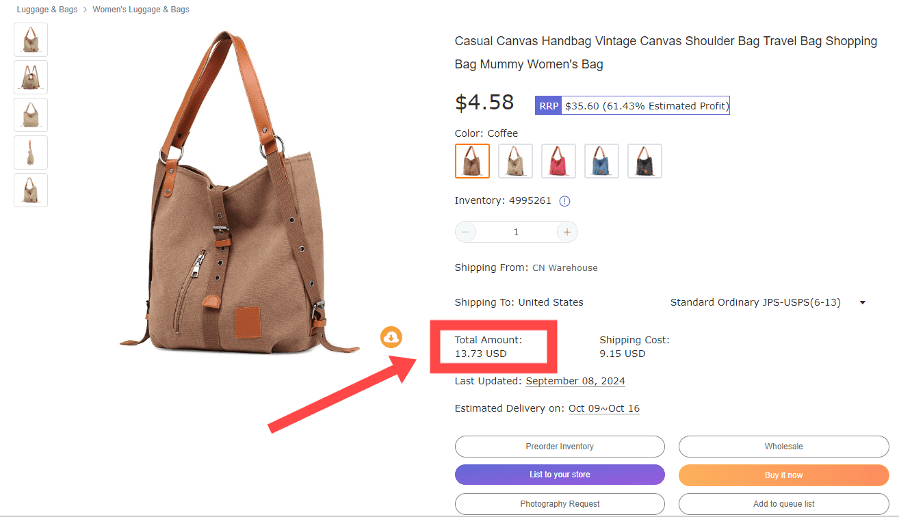Open Luggage & Bags breadcrumb
The height and width of the screenshot is (517, 899).
tap(47, 10)
